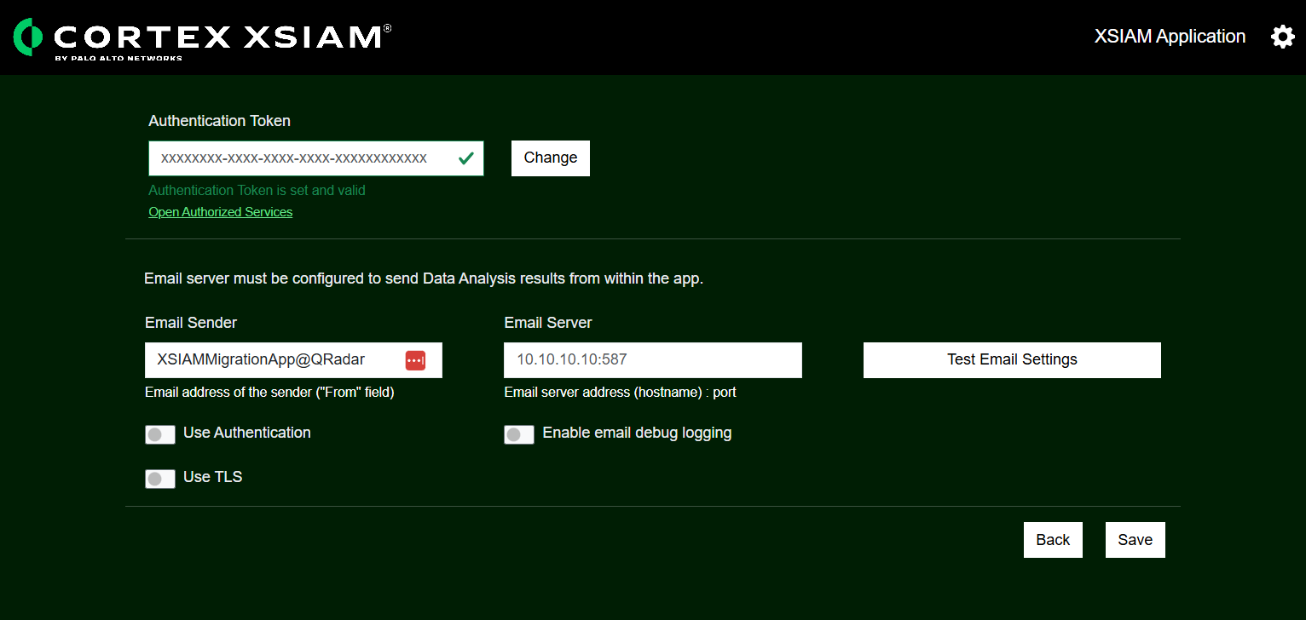
Task: Toggle the Use Authentication switch
Action: pos(160,434)
